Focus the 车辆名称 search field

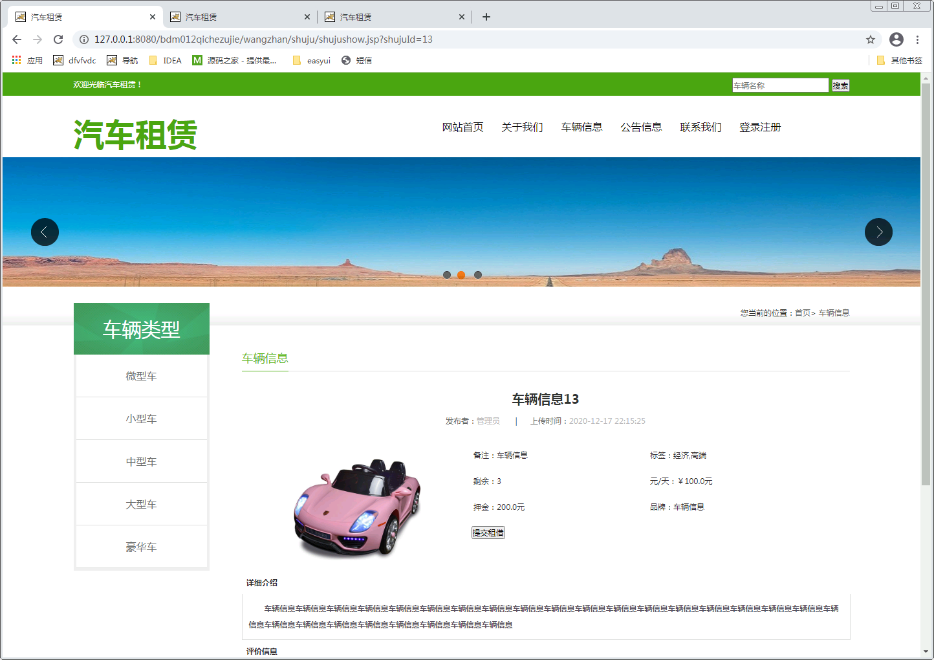coord(780,85)
